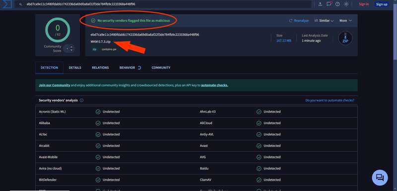The image size is (397, 191).
Task: Toggle the light/dark theme sun icon
Action: 346,4
